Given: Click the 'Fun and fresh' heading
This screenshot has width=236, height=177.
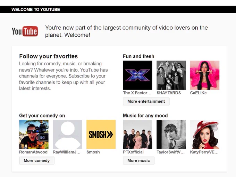Looking at the screenshot, I should [138, 56].
